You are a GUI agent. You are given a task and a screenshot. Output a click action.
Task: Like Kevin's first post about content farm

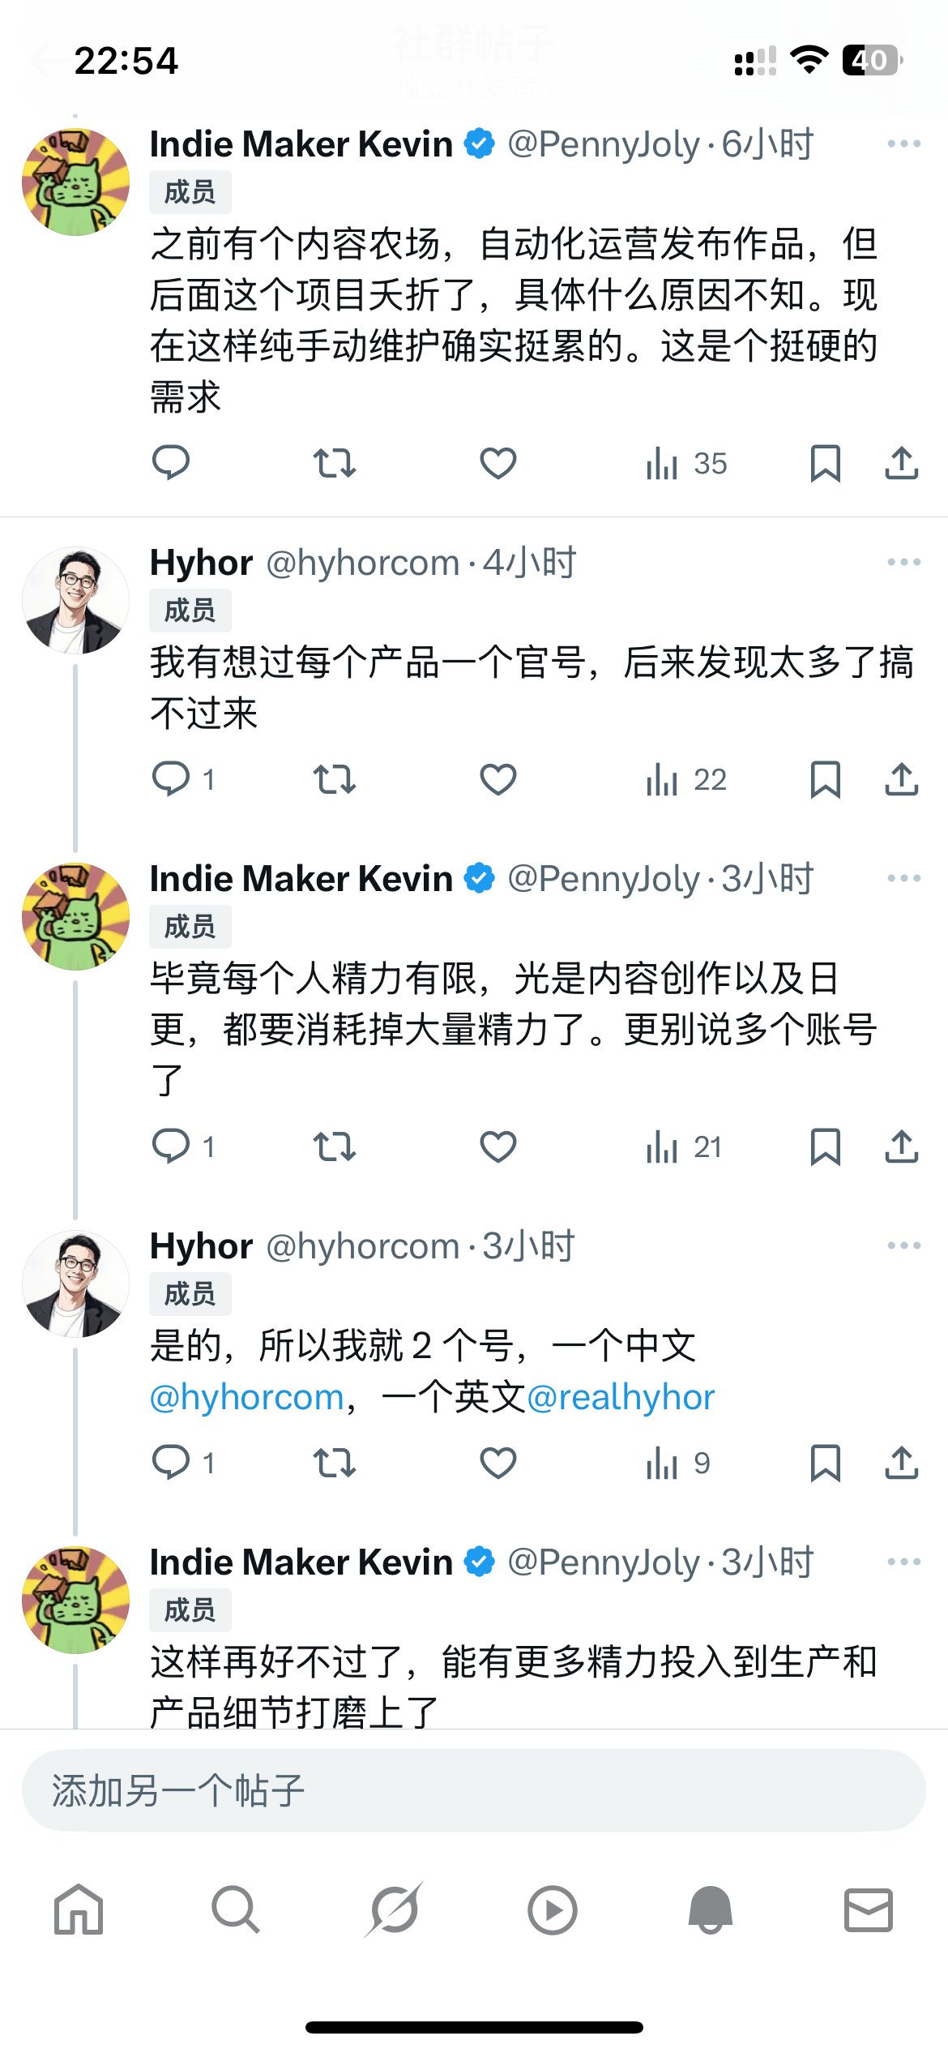click(497, 464)
